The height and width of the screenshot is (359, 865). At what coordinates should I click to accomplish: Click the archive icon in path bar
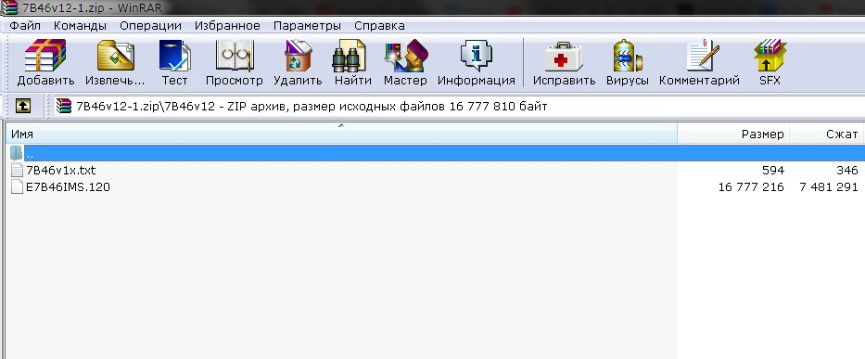(x=64, y=106)
